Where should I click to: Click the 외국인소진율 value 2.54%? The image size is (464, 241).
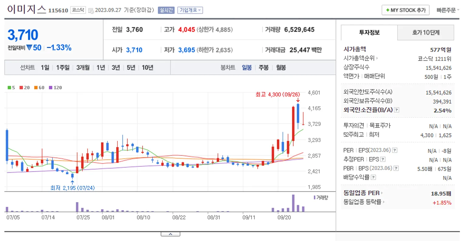[442, 110]
